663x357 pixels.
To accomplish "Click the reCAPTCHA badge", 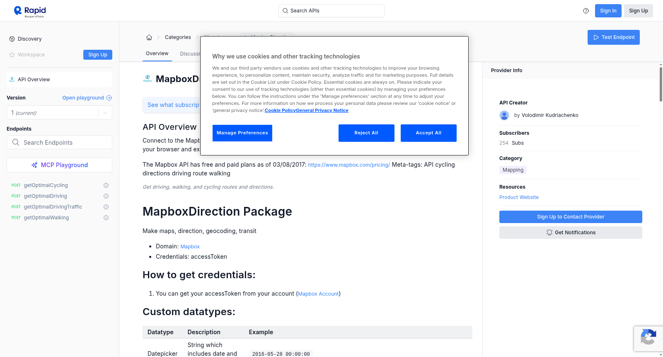I will coord(648,339).
